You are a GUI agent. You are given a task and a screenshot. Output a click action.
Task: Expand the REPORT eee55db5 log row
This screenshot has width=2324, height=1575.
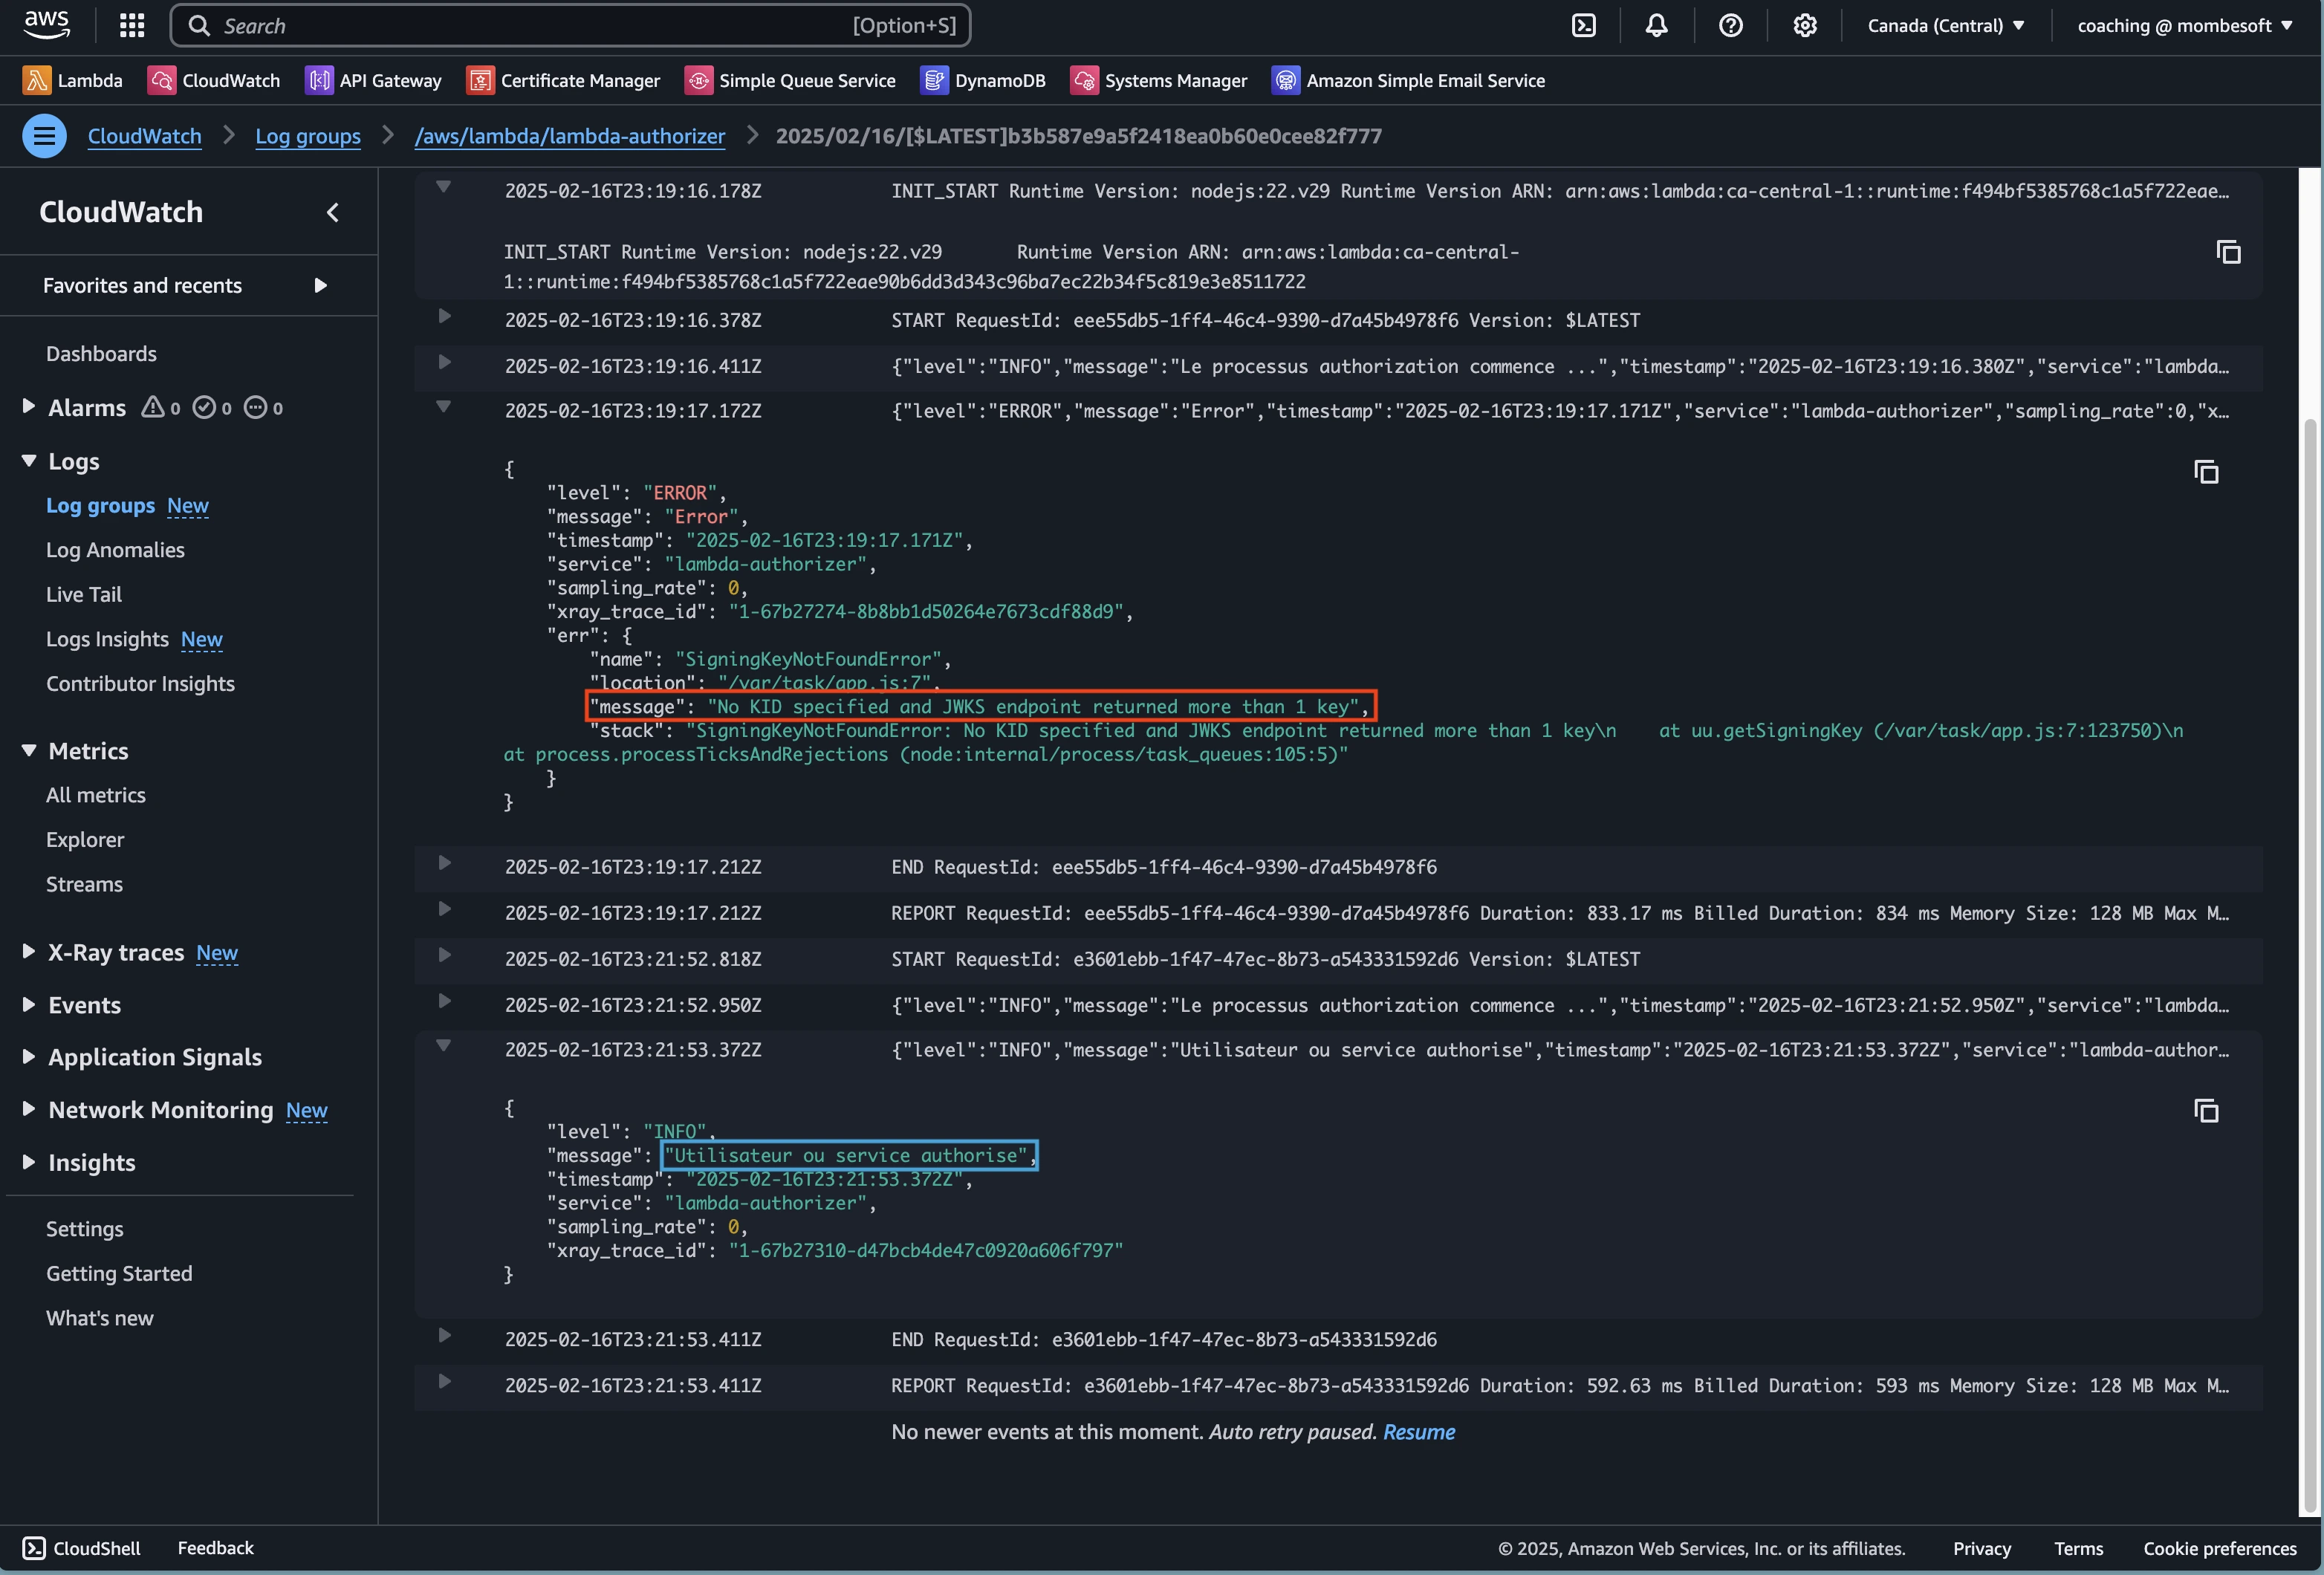click(x=444, y=909)
